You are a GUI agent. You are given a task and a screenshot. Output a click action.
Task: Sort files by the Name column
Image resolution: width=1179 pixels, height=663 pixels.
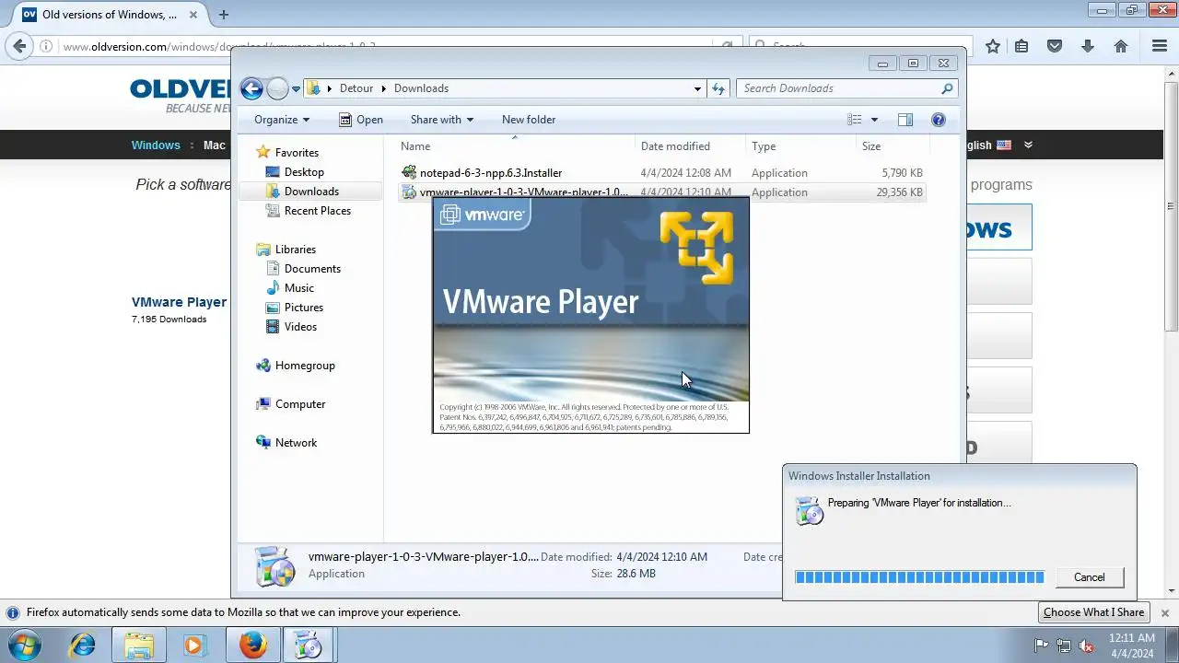(x=516, y=146)
